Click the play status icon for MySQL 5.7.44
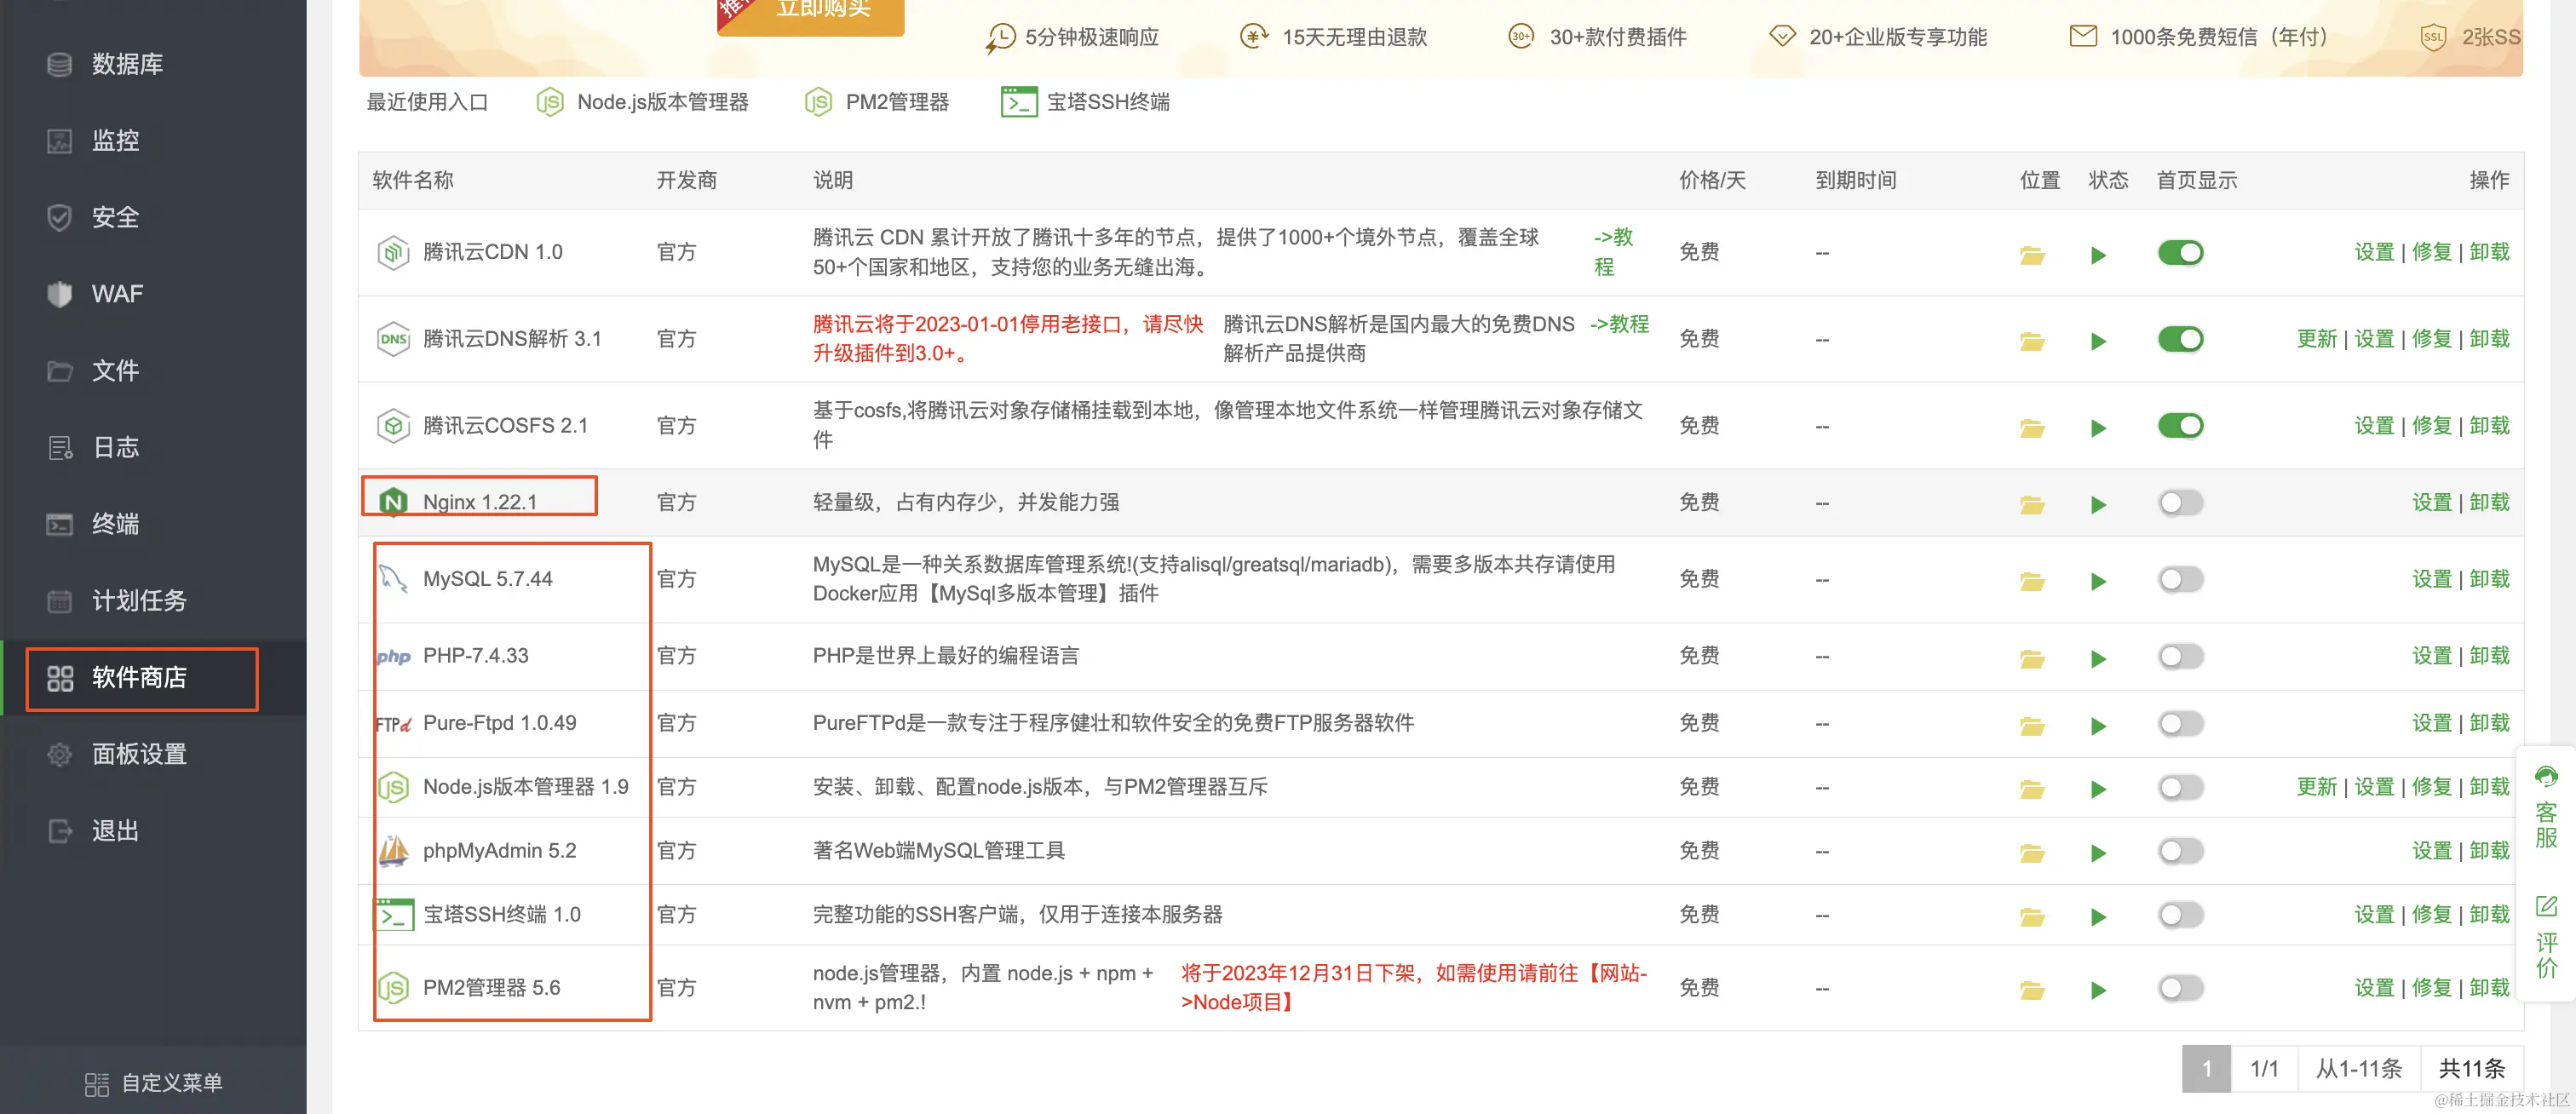The width and height of the screenshot is (2576, 1114). tap(2098, 581)
